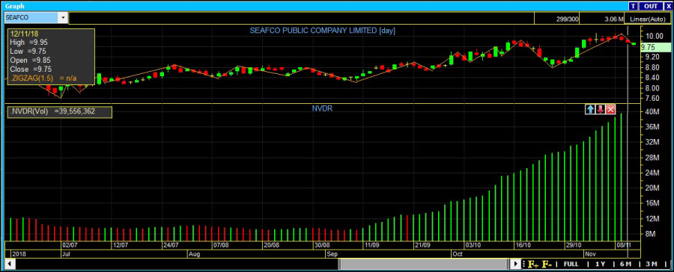Click the 9.75 current price tag
674x272 pixels.
655,47
